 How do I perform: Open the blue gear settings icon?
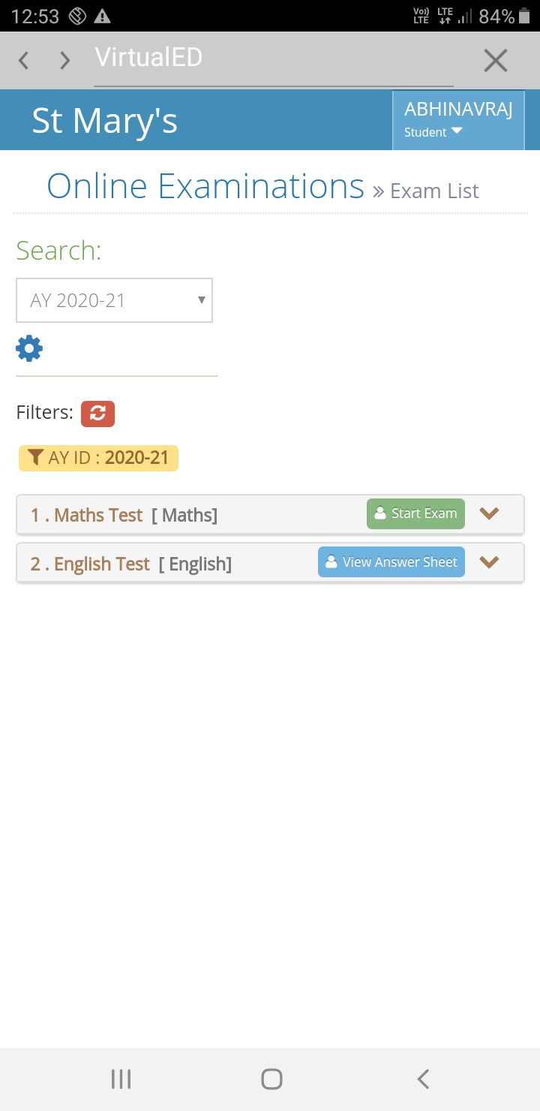29,348
